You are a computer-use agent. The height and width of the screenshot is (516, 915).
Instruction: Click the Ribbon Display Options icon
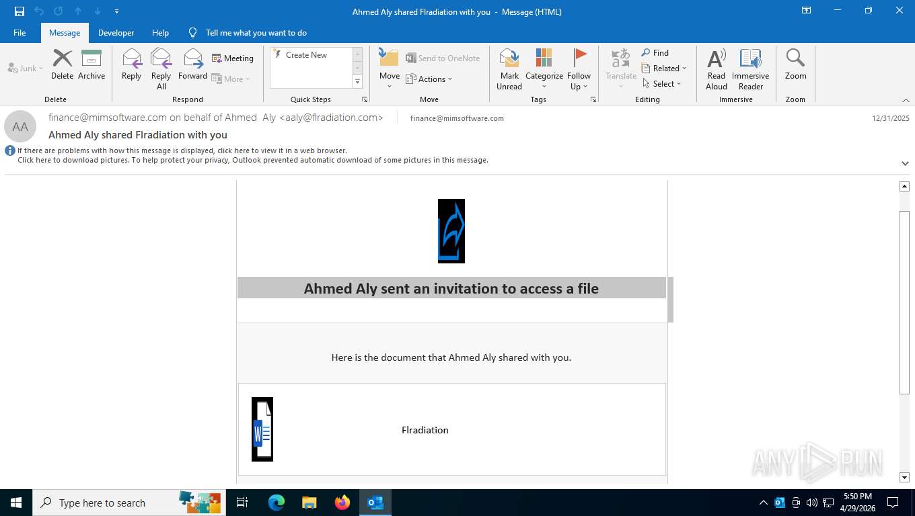click(806, 11)
